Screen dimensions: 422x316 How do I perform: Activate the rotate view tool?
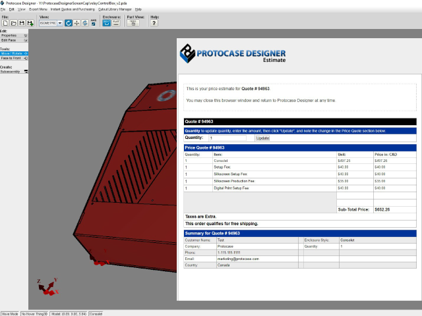click(69, 23)
